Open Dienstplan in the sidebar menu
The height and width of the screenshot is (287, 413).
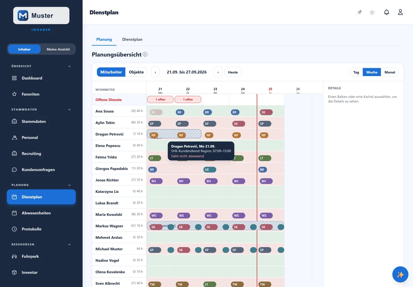(x=41, y=197)
